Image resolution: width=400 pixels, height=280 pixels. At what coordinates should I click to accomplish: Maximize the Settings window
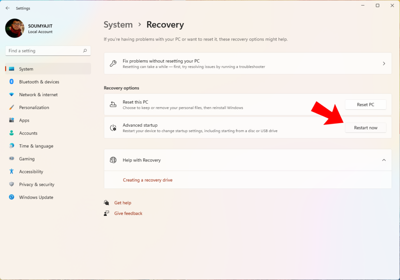coord(378,5)
